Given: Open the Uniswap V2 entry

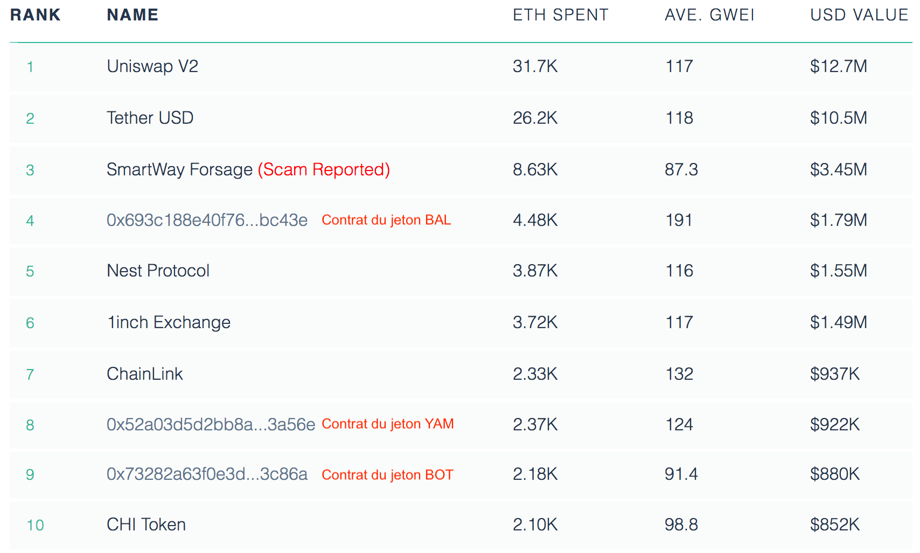Looking at the screenshot, I should click(152, 66).
